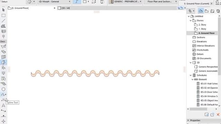Select the Dimension tool

[x=3, y=100]
